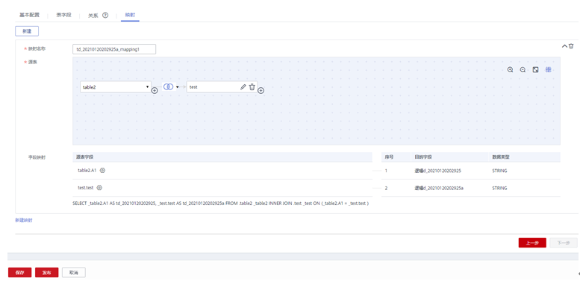Add a table after table2 node
The image size is (580, 281).
155,90
